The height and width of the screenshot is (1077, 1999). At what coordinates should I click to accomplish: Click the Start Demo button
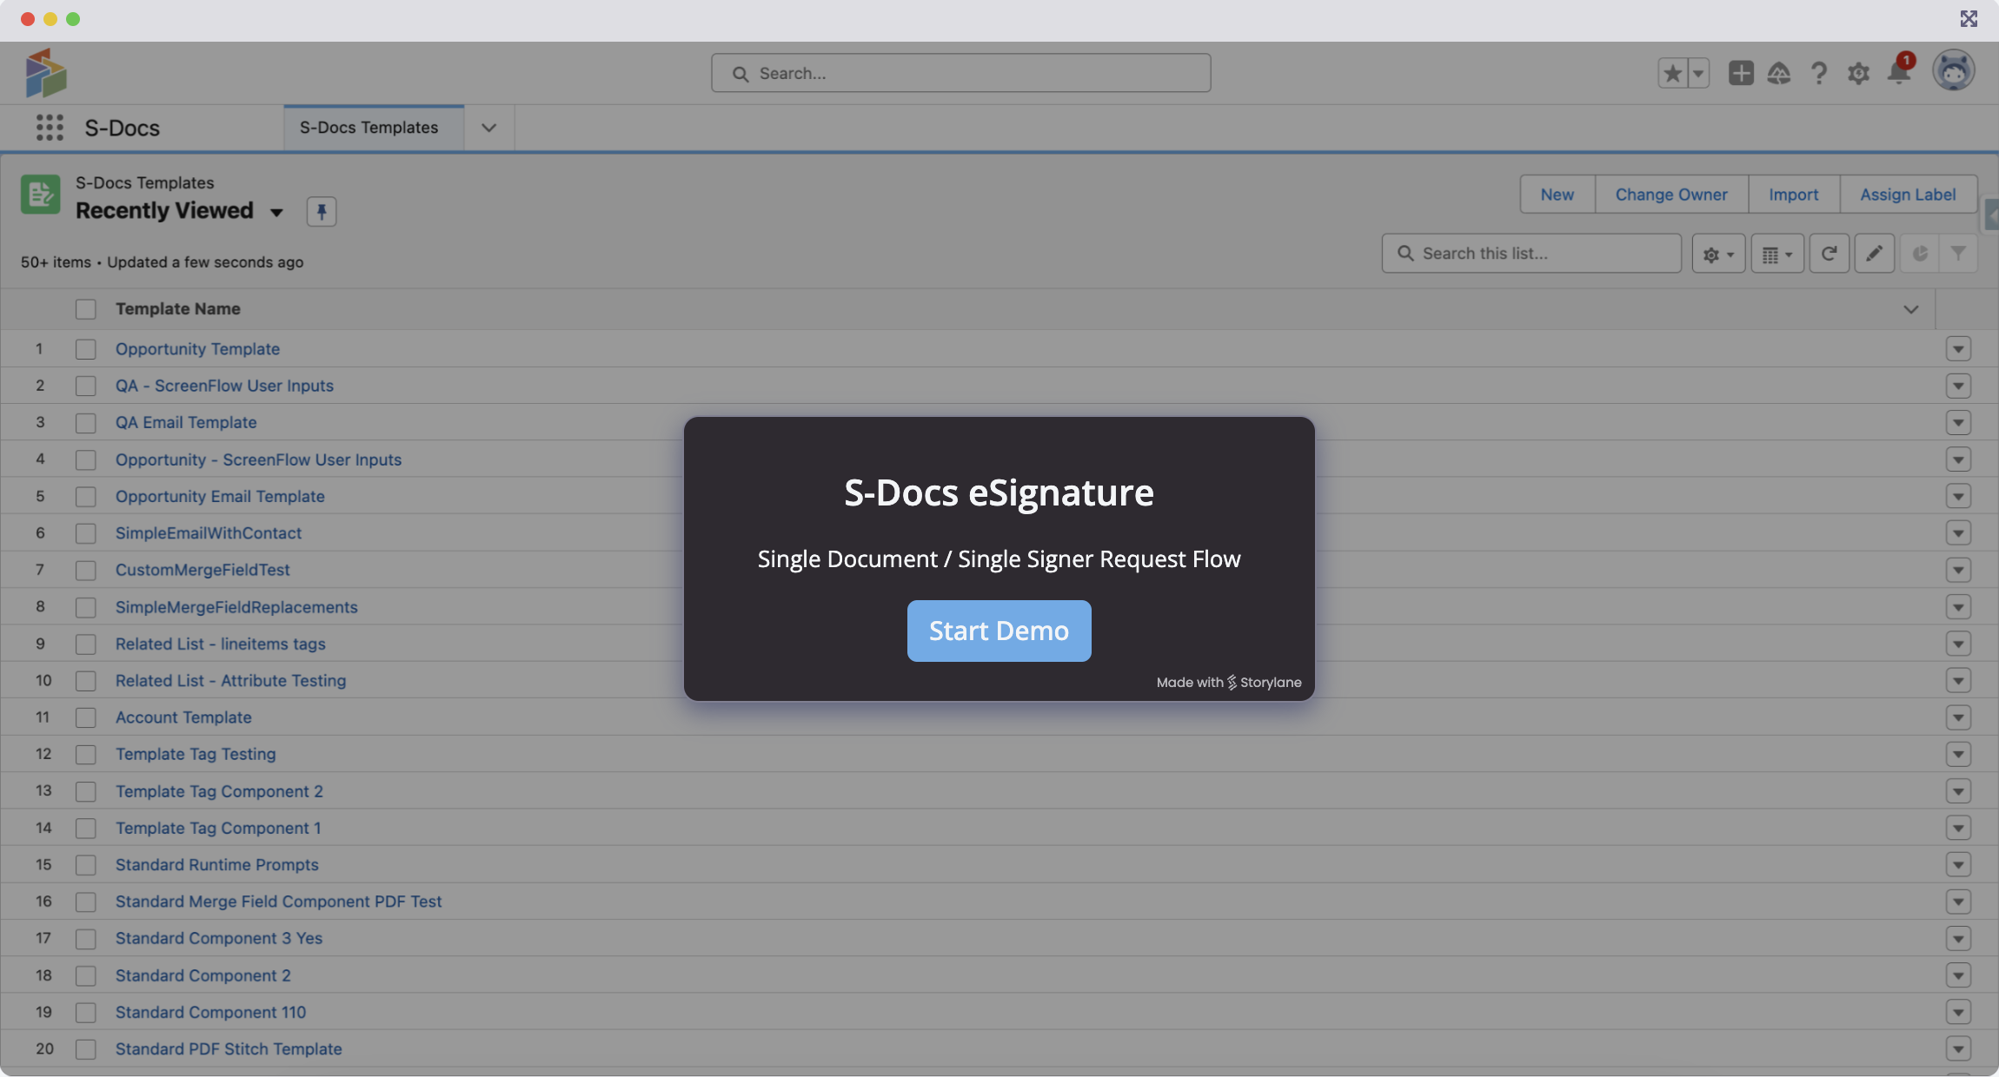pos(999,631)
